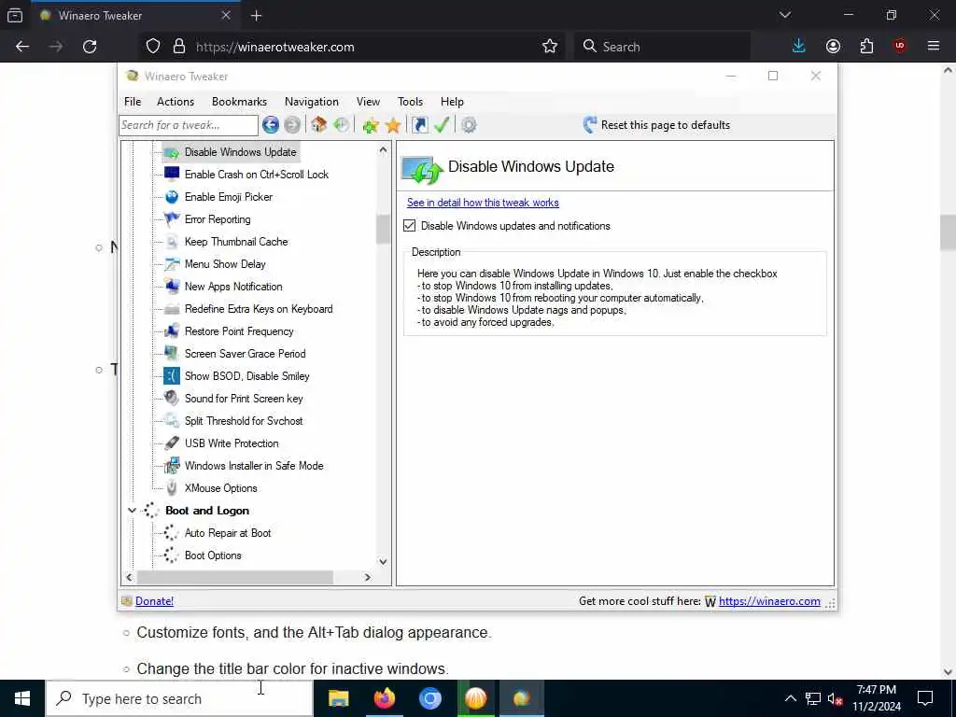Click the blue back arrow in Winaero toolbar
The height and width of the screenshot is (717, 956).
(x=271, y=125)
